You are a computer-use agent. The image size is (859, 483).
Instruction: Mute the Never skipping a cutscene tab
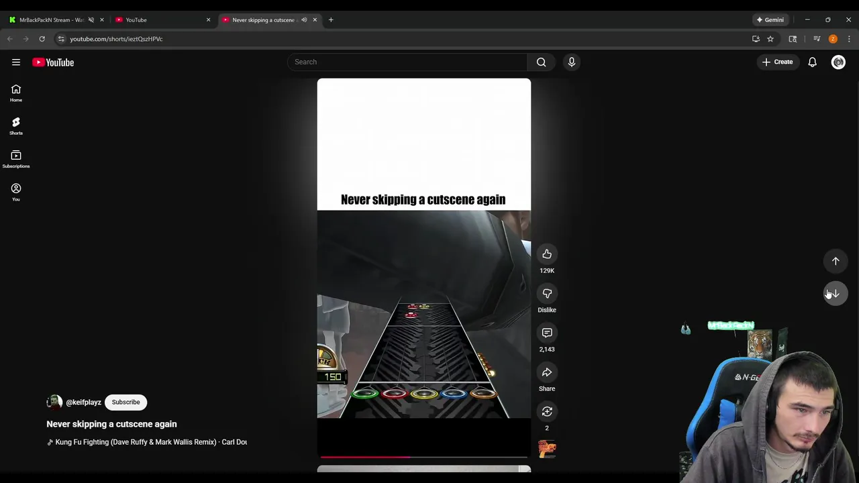[x=304, y=20]
